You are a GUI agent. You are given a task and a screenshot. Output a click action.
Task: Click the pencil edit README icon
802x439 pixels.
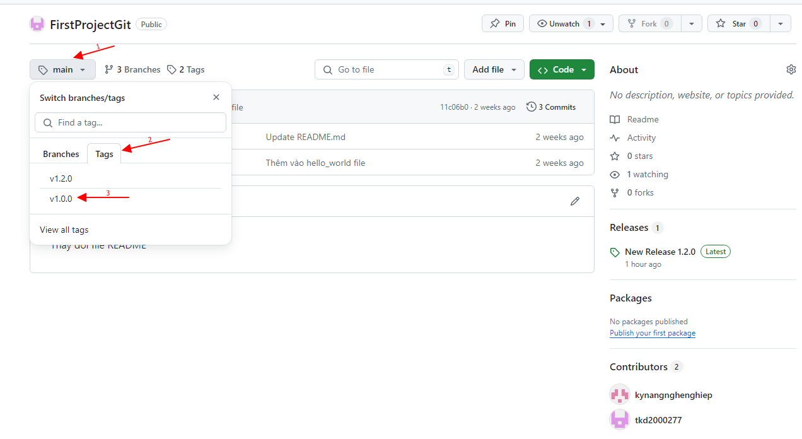574,201
